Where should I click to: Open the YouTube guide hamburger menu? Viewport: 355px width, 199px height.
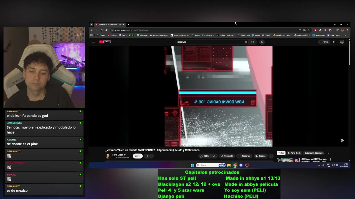click(93, 42)
